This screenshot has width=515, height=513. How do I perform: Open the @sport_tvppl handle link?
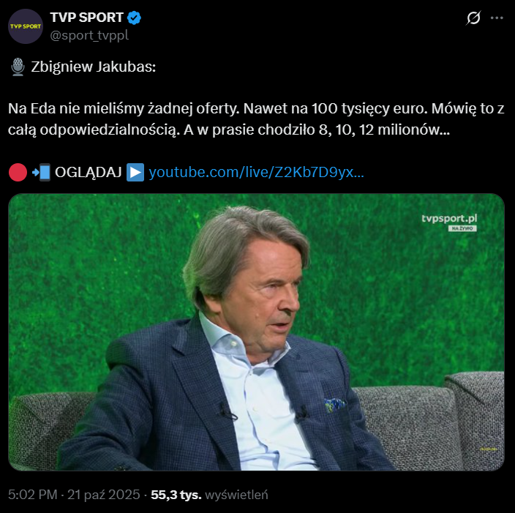89,35
